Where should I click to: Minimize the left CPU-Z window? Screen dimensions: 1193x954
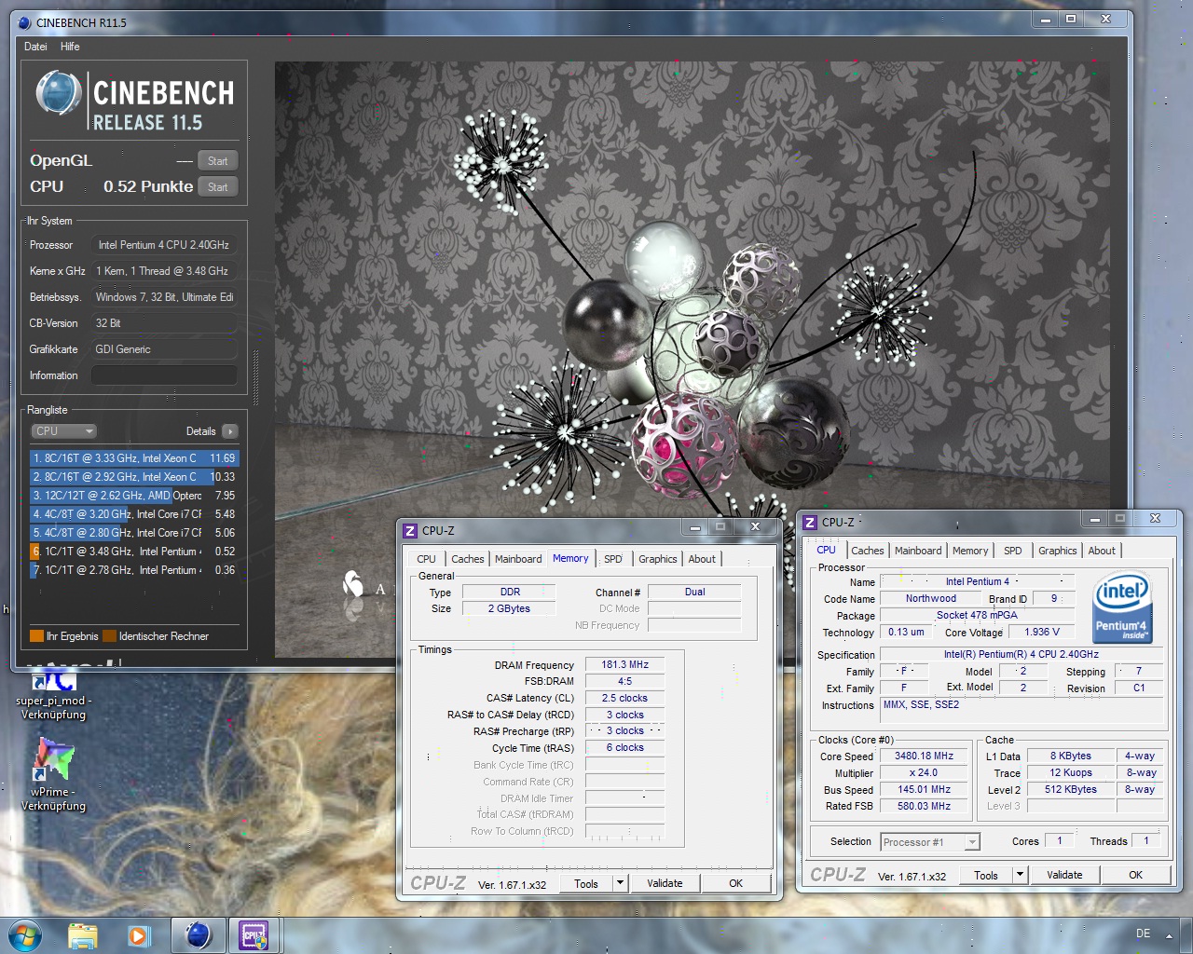pos(693,527)
